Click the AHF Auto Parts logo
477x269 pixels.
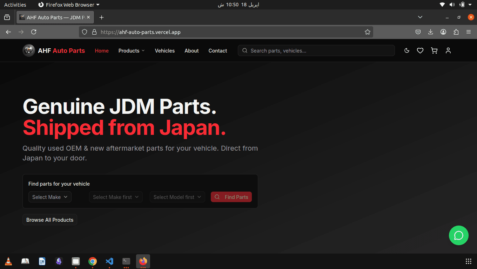pos(53,50)
